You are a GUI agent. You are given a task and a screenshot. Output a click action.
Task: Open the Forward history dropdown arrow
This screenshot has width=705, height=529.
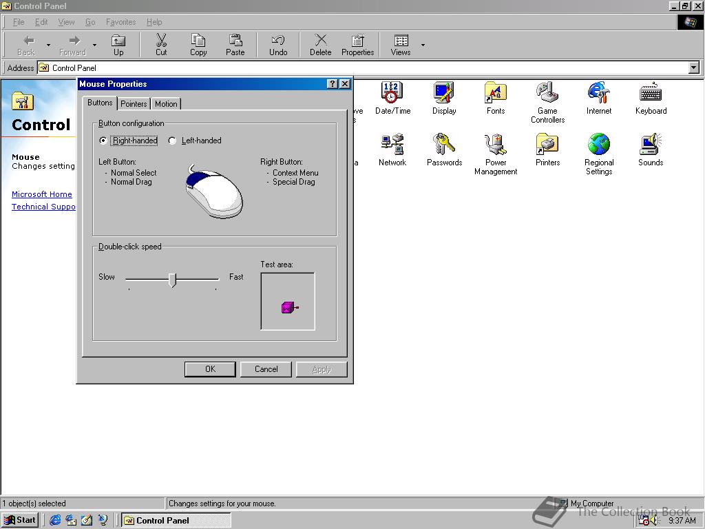94,45
